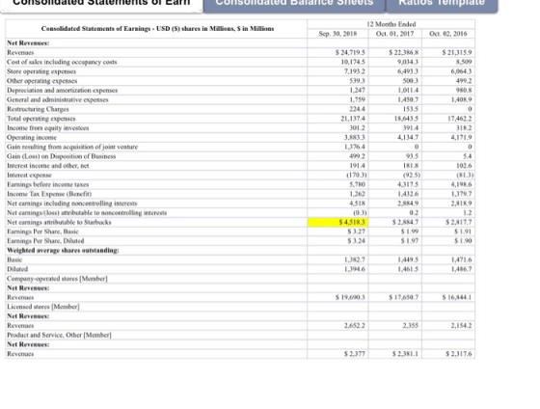Switch to Consolidated Balance Sheets tab

tap(294, 4)
